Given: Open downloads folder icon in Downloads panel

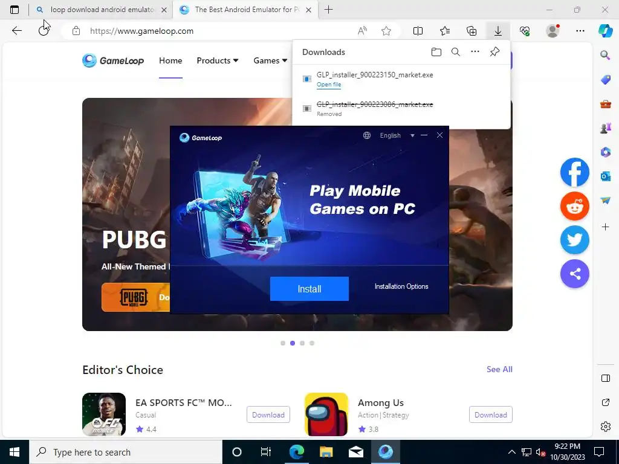Looking at the screenshot, I should tap(436, 52).
